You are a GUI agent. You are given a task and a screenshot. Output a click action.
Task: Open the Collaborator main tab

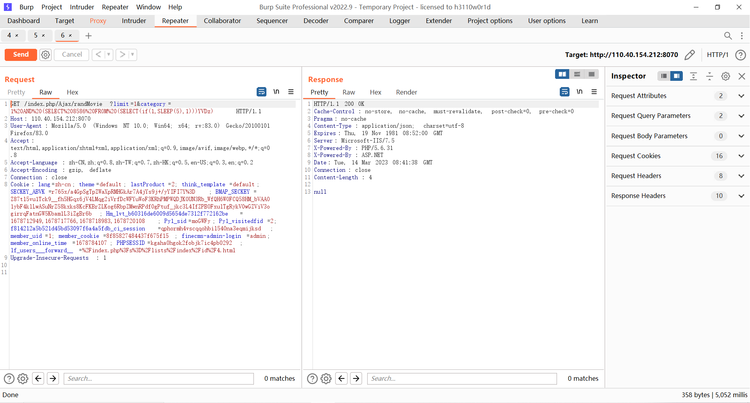tap(222, 21)
